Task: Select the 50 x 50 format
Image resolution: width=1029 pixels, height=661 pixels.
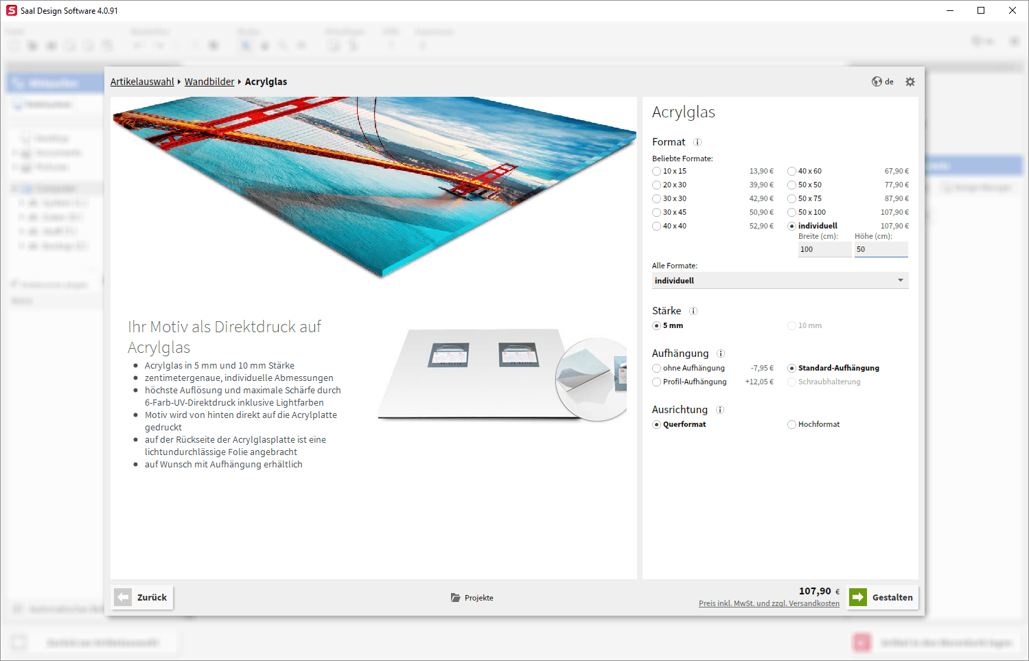Action: click(x=791, y=185)
